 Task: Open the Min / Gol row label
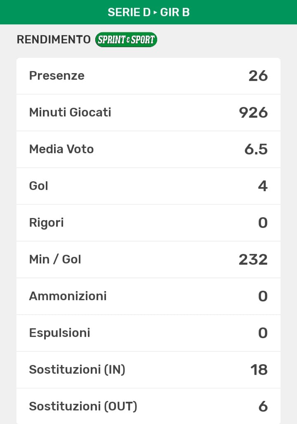(x=55, y=259)
